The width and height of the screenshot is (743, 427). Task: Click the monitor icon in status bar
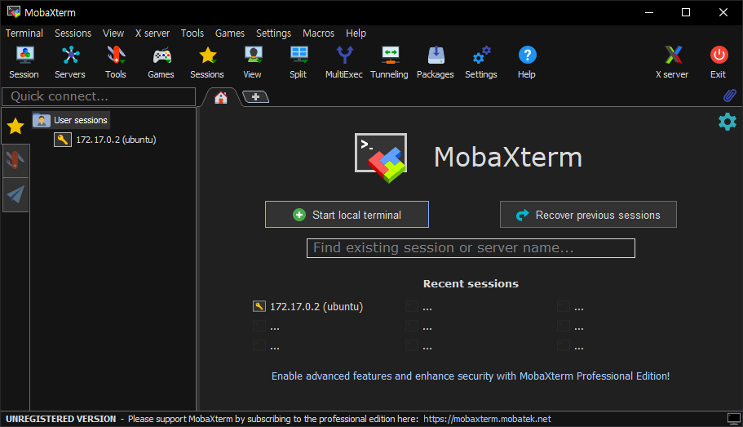[x=733, y=419]
